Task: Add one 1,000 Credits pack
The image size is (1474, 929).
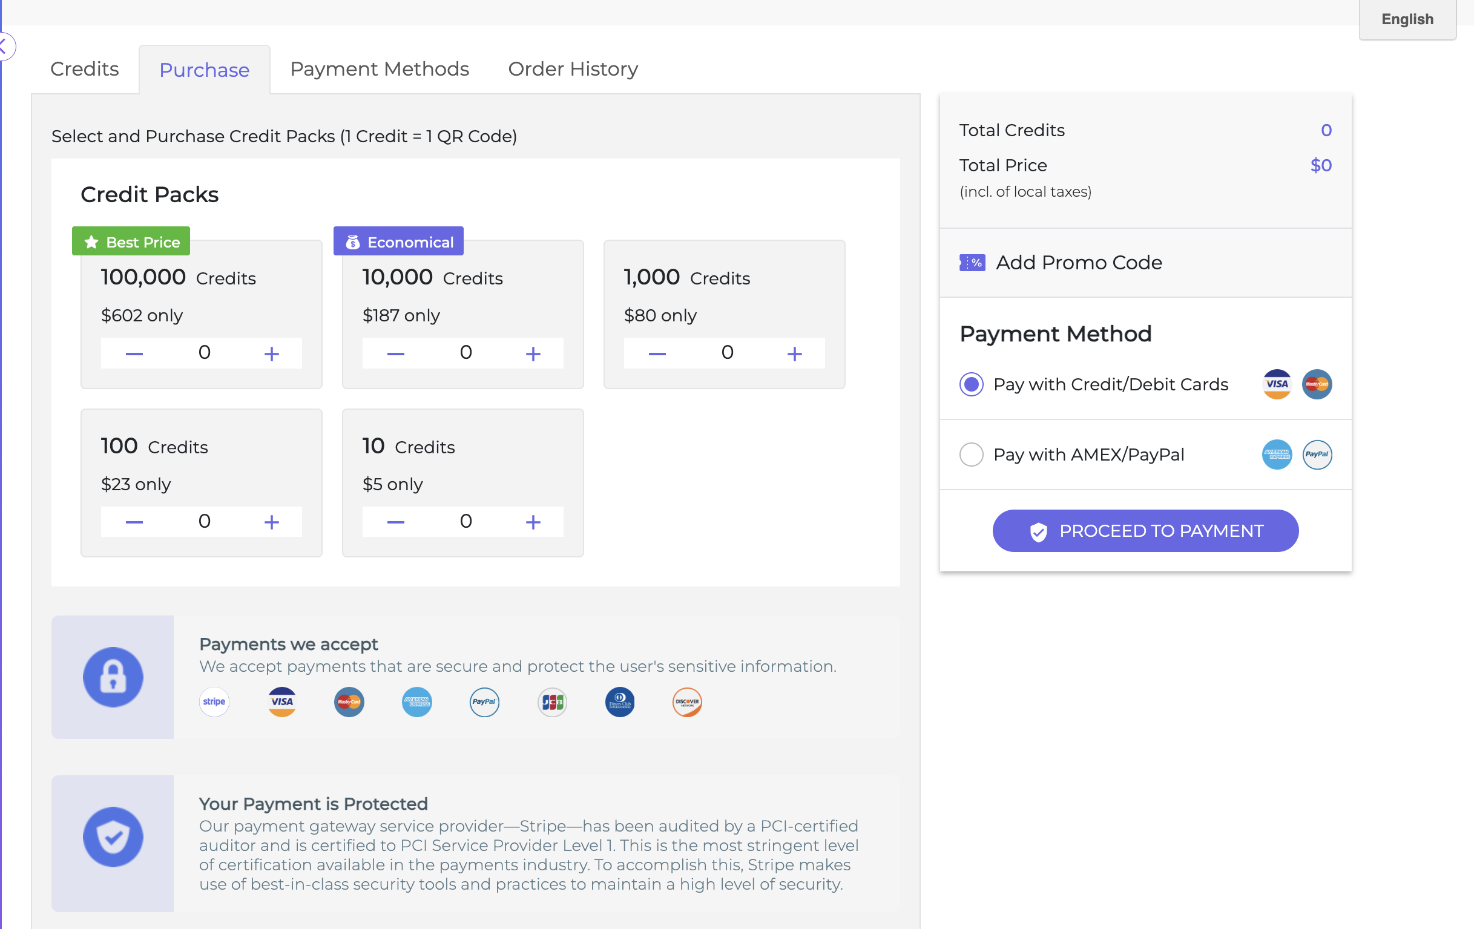Action: point(795,353)
